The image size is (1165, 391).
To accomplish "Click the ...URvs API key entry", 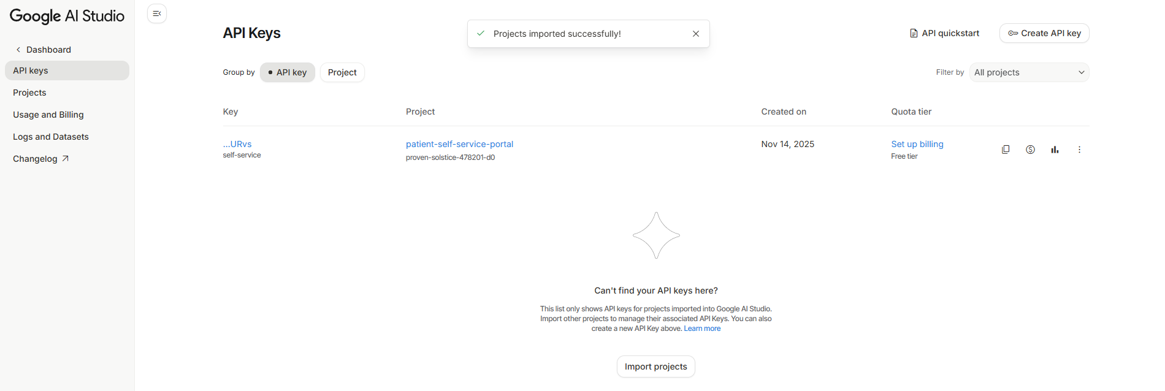I will click(x=237, y=143).
